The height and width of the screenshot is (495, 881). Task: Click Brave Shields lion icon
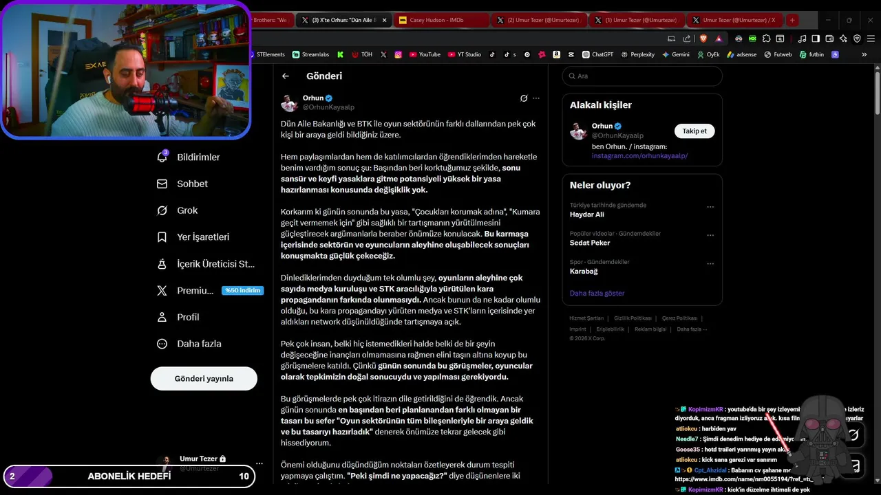coord(704,38)
